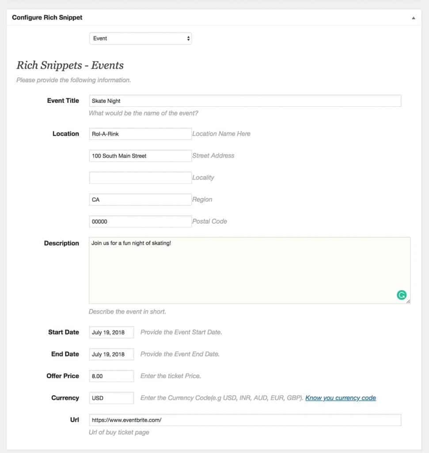Image resolution: width=429 pixels, height=453 pixels.
Task: Click the description textarea resize handle
Action: click(408, 302)
